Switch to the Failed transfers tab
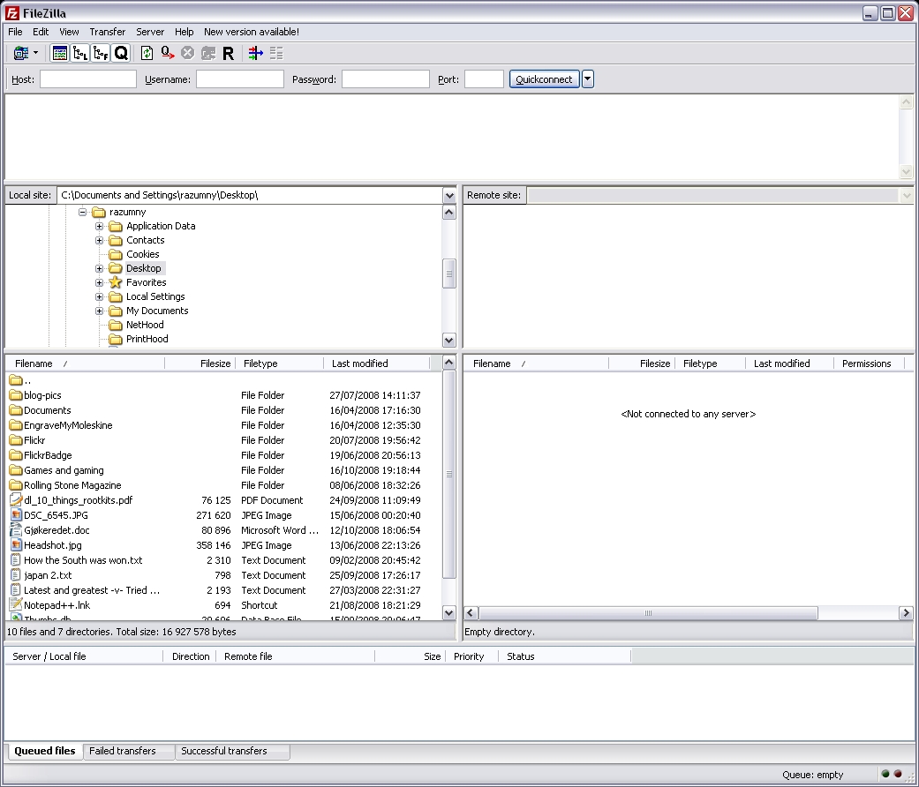 [x=129, y=751]
